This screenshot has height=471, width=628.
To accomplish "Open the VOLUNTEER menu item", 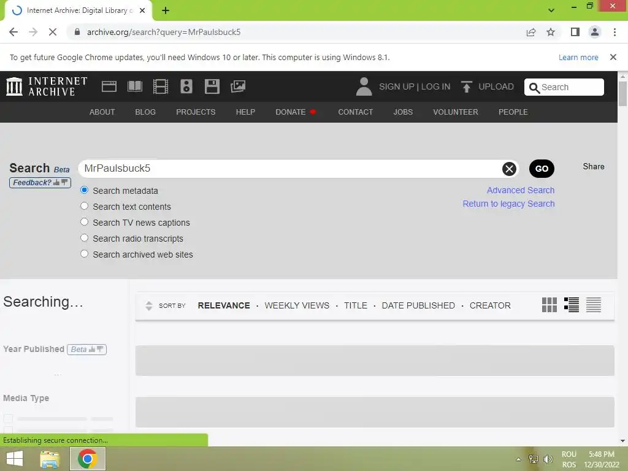I will pos(456,112).
